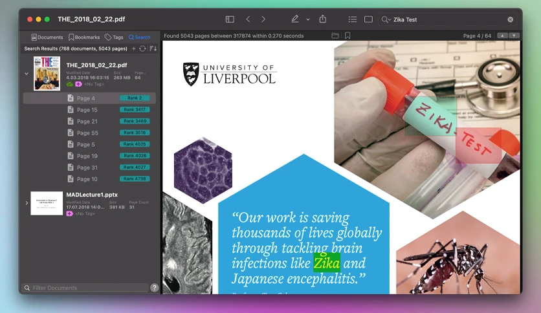Image resolution: width=541 pixels, height=313 pixels.
Task: Click THE_2018_02_22.pdf cover thumbnail
Action: click(x=47, y=74)
